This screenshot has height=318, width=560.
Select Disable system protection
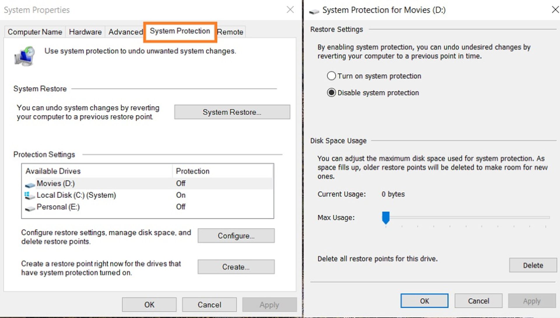331,93
